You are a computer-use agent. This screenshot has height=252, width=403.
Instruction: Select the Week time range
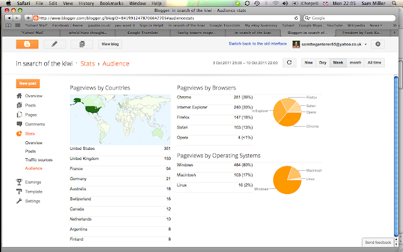point(338,62)
